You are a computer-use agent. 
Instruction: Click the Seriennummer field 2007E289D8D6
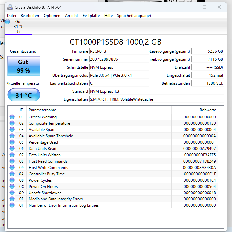click(x=119, y=59)
